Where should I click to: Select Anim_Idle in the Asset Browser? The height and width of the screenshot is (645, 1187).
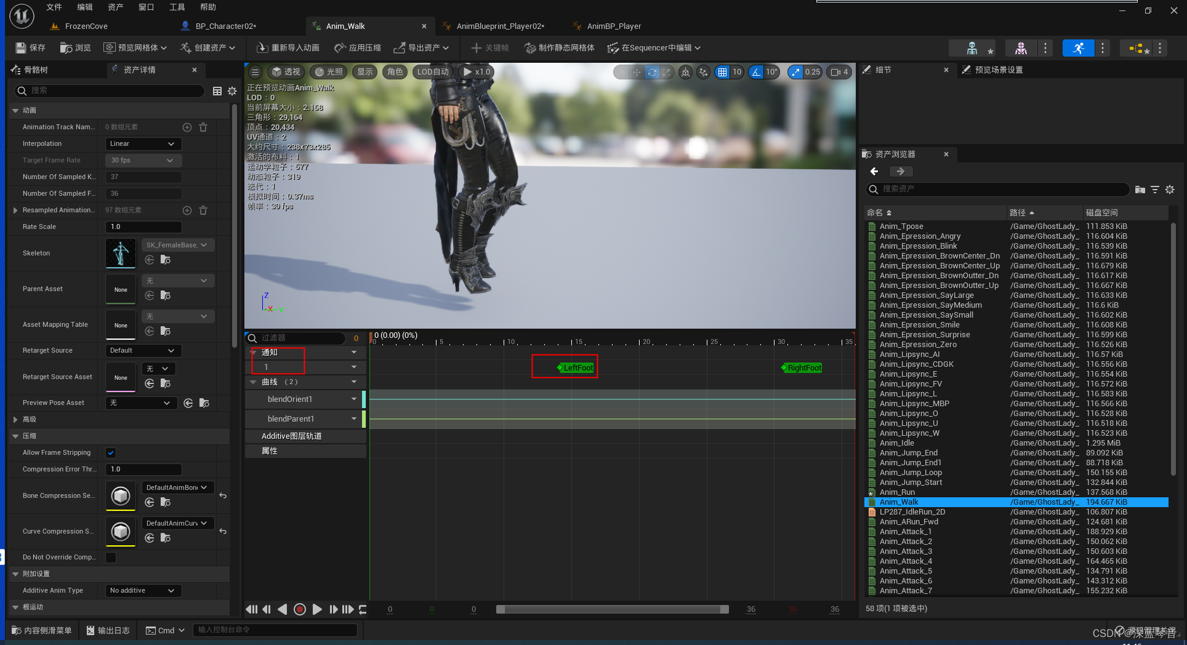897,443
